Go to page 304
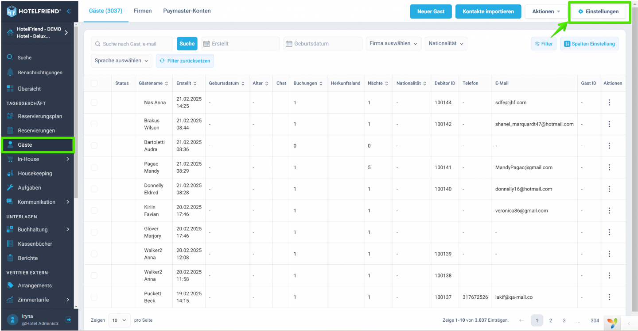The width and height of the screenshot is (638, 331). tap(595, 320)
